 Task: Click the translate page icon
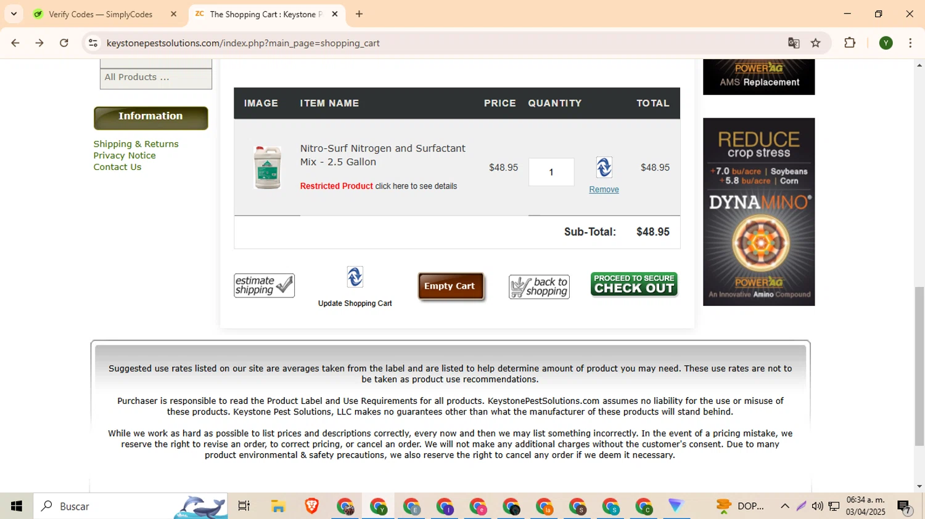[x=794, y=43]
